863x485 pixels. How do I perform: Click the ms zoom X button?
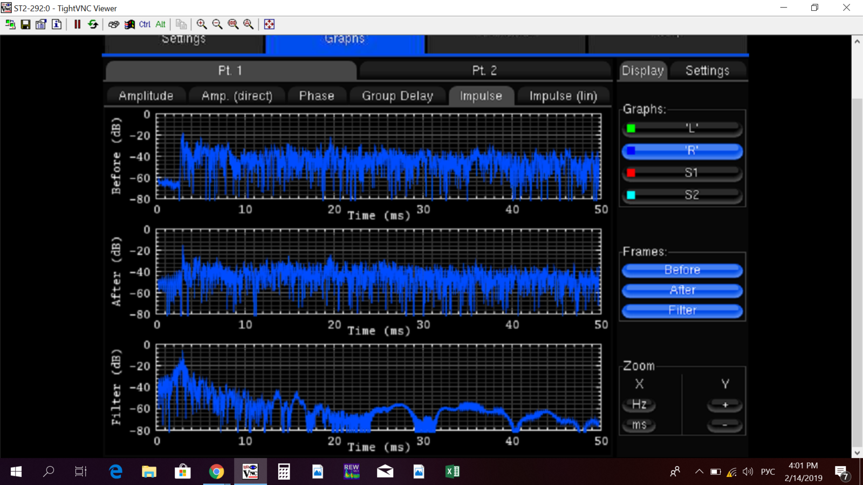pyautogui.click(x=639, y=425)
